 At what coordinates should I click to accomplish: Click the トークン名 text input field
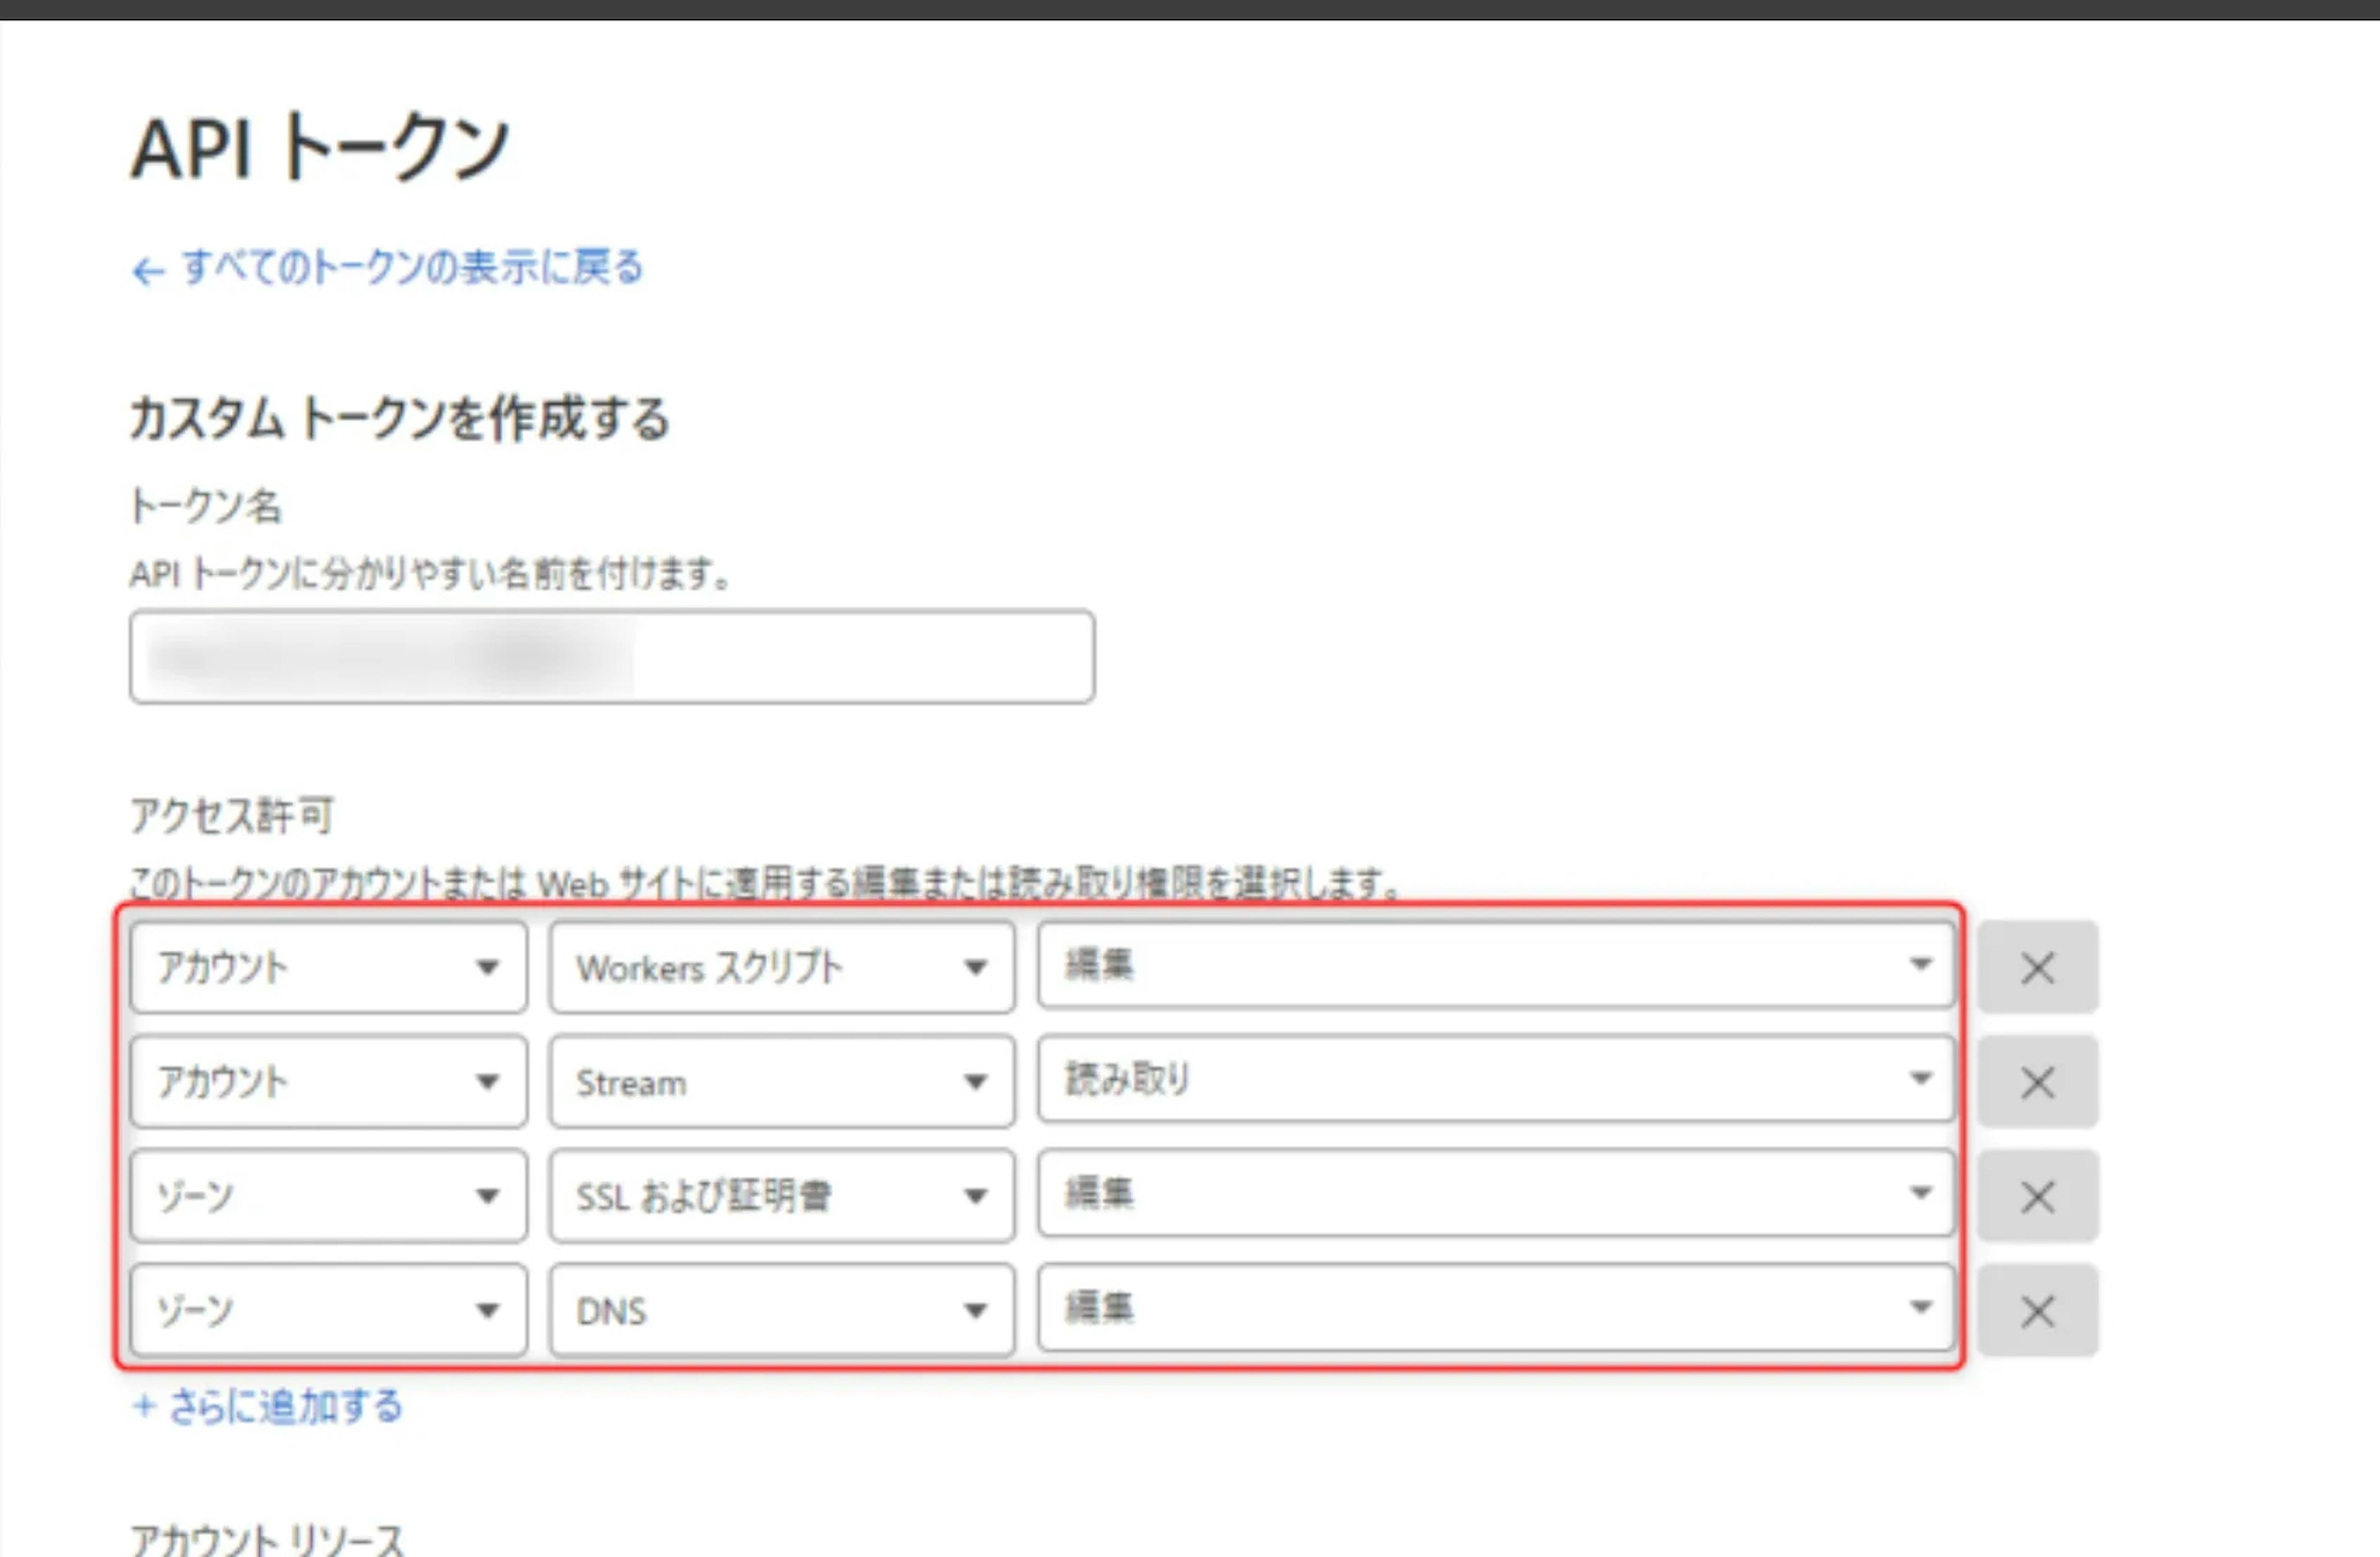coord(611,657)
